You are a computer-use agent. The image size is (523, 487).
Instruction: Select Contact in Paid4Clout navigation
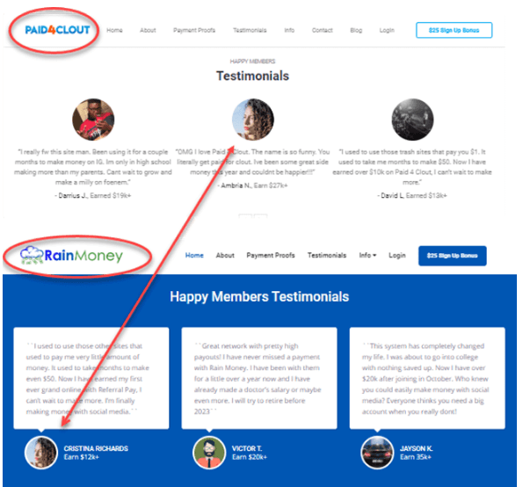coord(323,31)
